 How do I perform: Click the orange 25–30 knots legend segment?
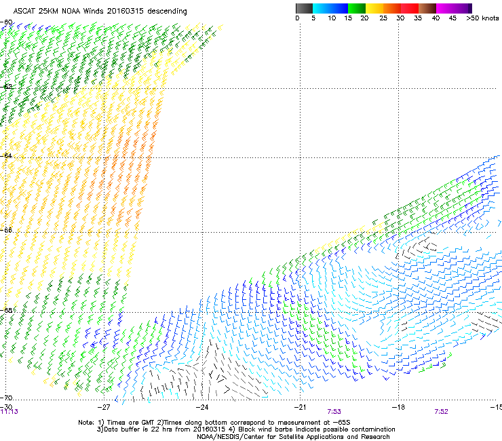392,8
